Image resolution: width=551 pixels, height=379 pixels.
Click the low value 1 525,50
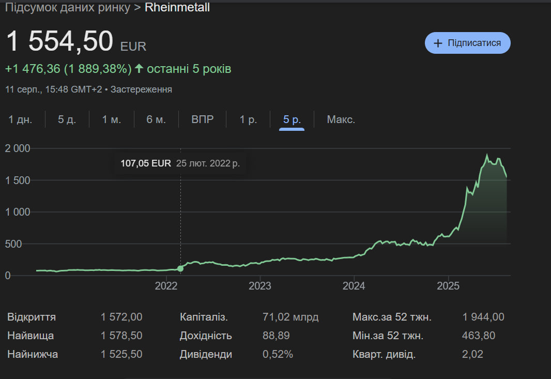coord(121,354)
